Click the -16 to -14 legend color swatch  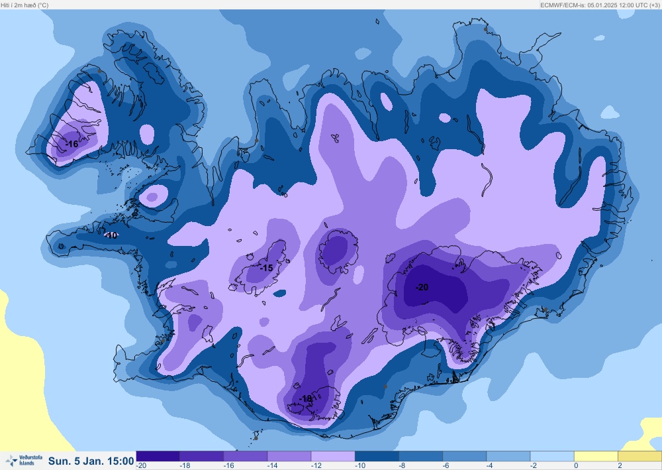click(246, 456)
